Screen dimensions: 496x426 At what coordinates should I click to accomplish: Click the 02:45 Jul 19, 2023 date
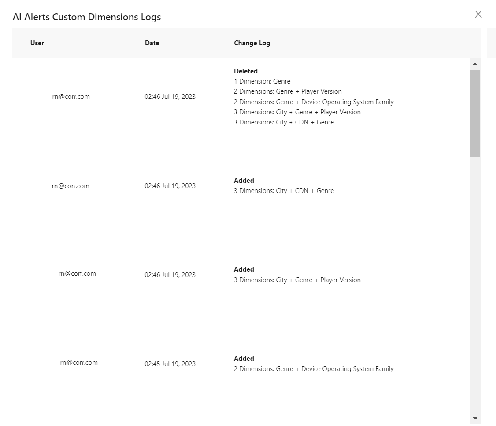pos(170,364)
